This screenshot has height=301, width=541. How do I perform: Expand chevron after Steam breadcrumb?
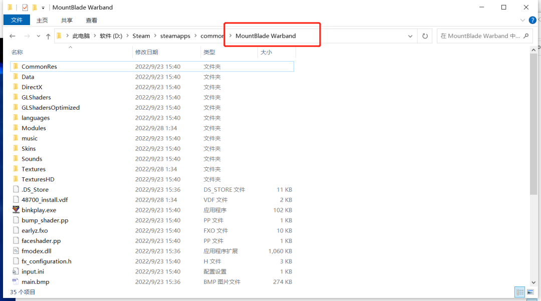coord(155,36)
